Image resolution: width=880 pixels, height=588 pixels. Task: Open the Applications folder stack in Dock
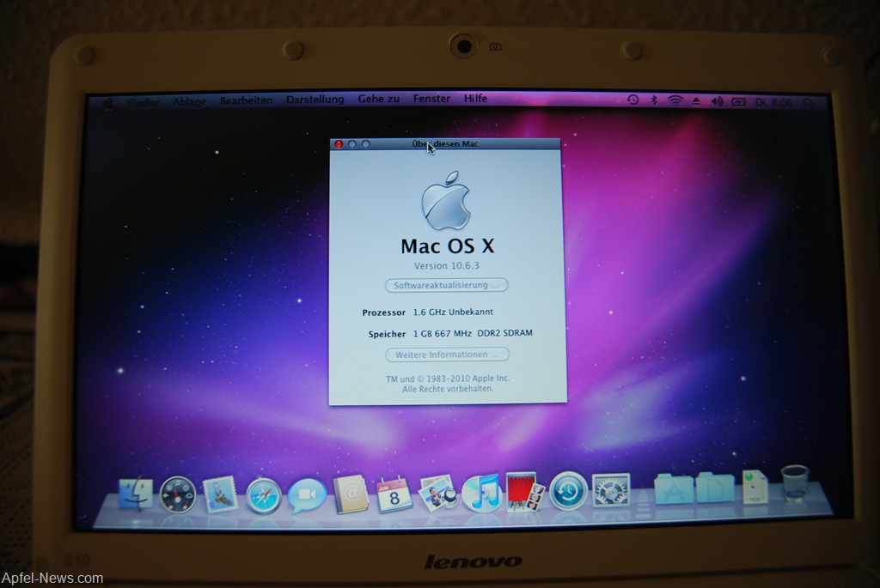tap(673, 488)
